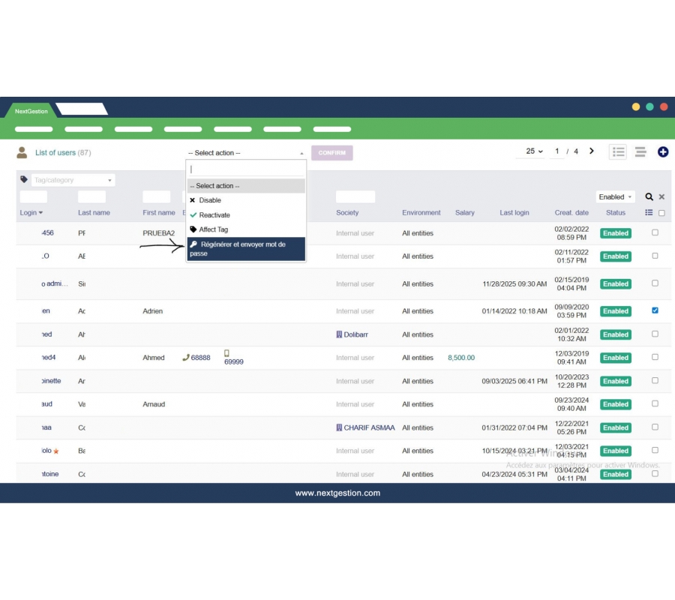Tick the checkbox for the PRUEBA2 row
This screenshot has width=675, height=600.
655,232
